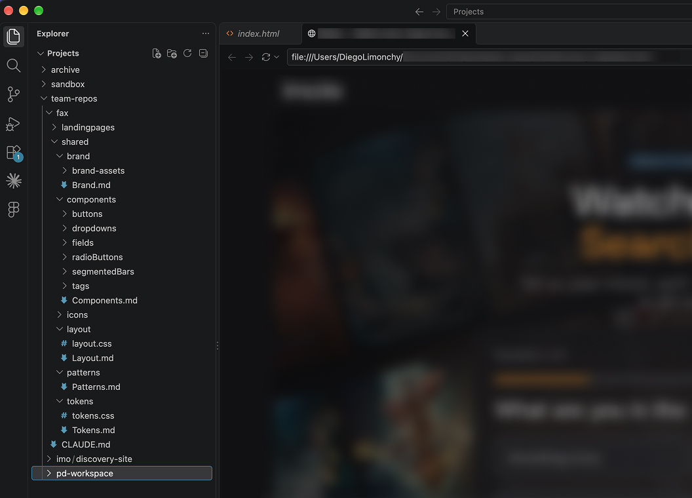
Task: Create a new folder in Projects
Action: coord(172,54)
